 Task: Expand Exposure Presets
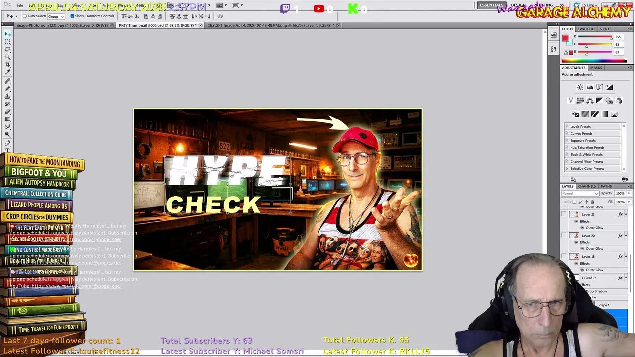point(566,140)
